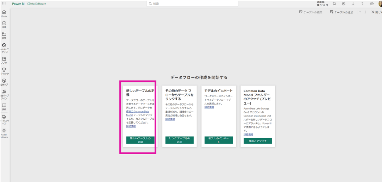Click the download icon in header
Viewport: 382px width, 182px height.
click(x=353, y=4)
